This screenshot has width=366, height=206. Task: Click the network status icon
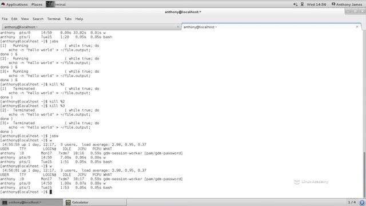[302, 5]
